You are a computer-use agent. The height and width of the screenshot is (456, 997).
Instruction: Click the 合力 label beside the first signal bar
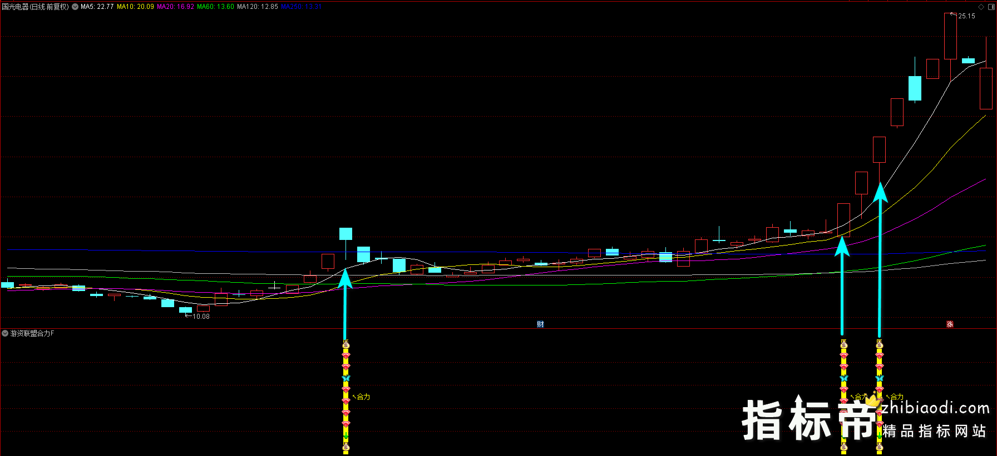pos(363,397)
